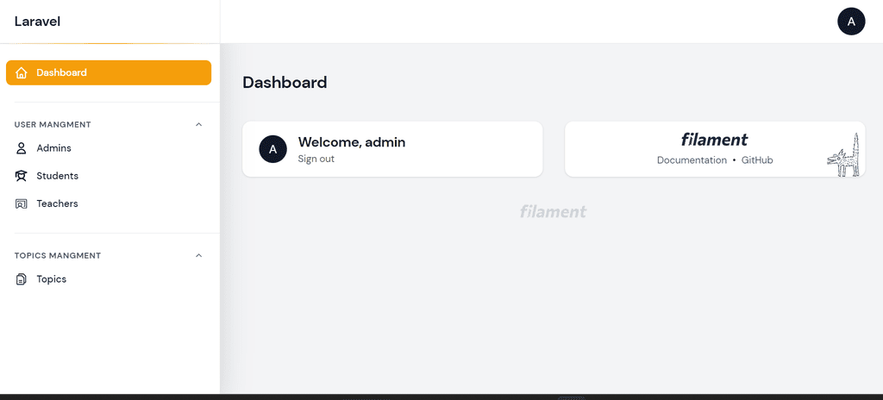Open the Topics page

click(x=109, y=278)
